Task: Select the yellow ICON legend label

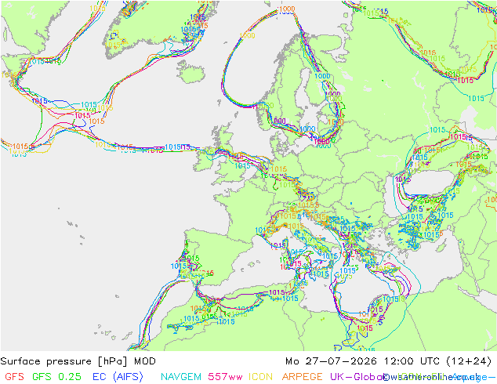Action: tap(260, 377)
